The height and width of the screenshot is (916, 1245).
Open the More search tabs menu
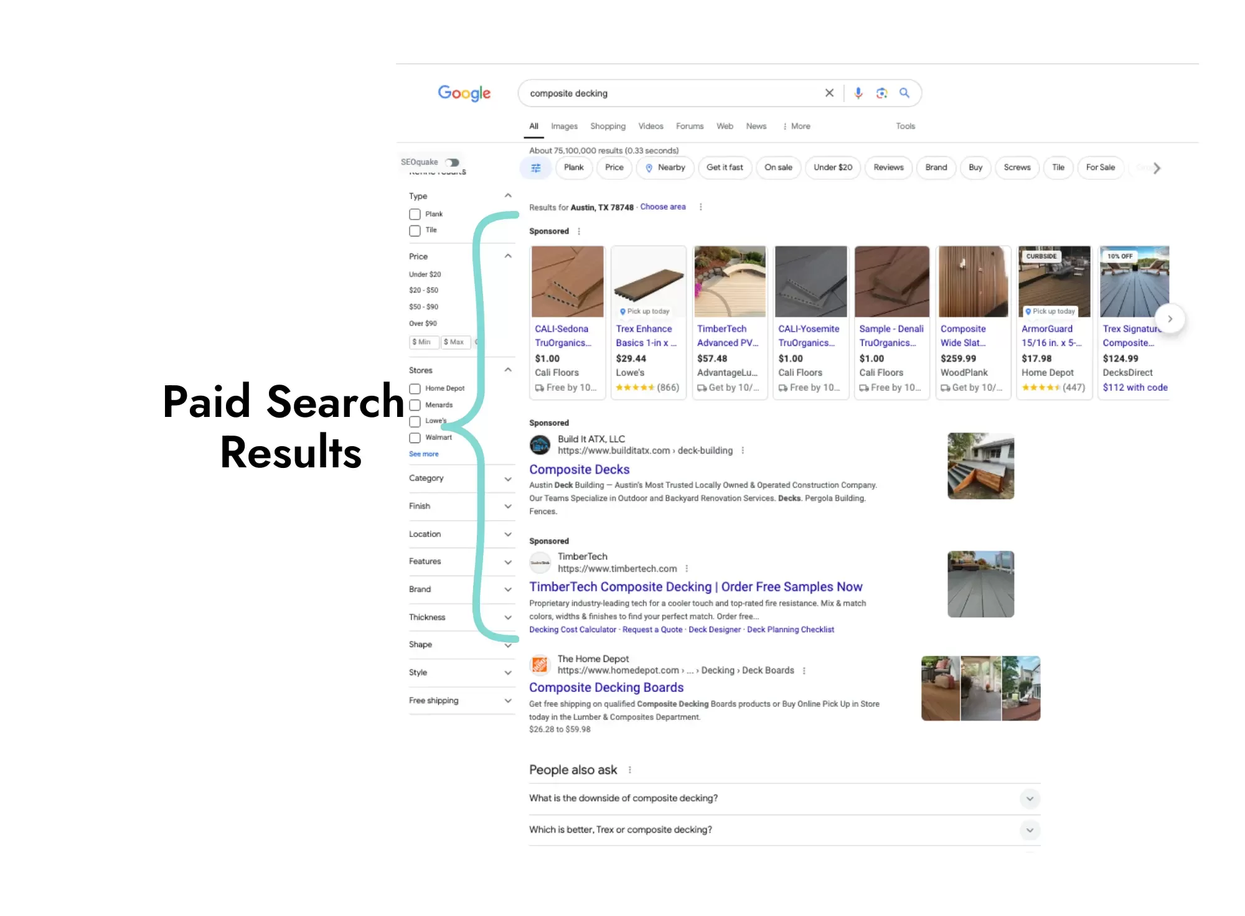click(x=796, y=126)
